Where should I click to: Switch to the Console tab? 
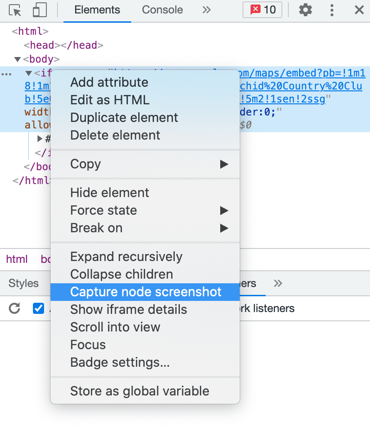coord(162,10)
